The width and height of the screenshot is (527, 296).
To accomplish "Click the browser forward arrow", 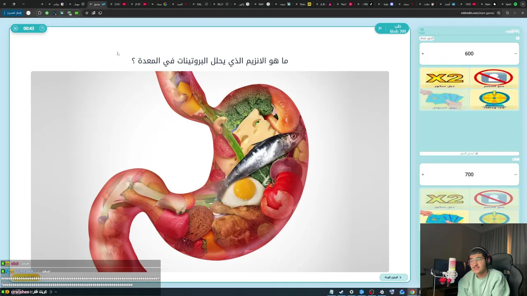I will pyautogui.click(x=515, y=13).
